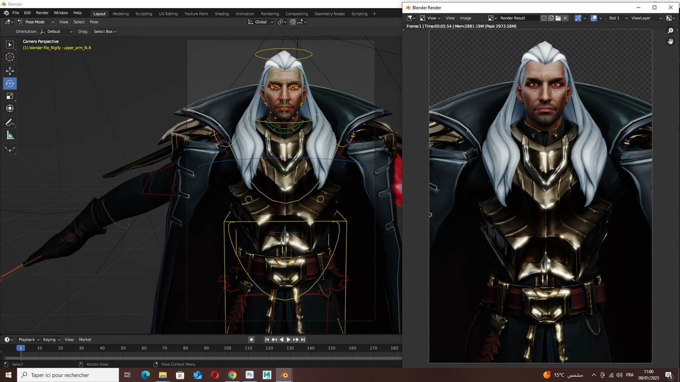
Task: Toggle overlays in Blender Render window
Action: click(x=594, y=18)
